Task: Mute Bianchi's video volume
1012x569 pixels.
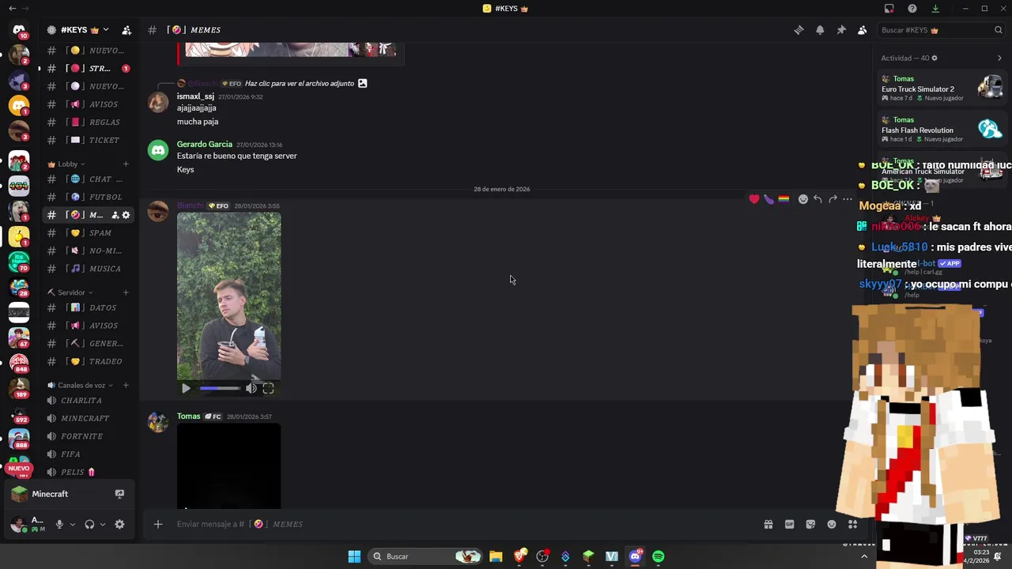Action: (251, 388)
